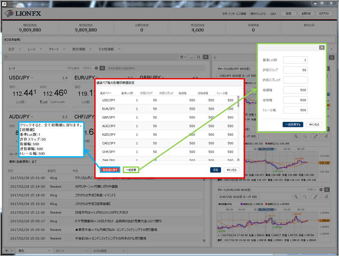Select the NZD/JPY row in settings table
Image resolution: width=339 pixels, height=256 pixels.
coord(168,135)
